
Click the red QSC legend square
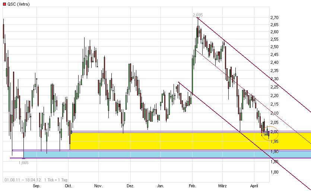coord(4,4)
